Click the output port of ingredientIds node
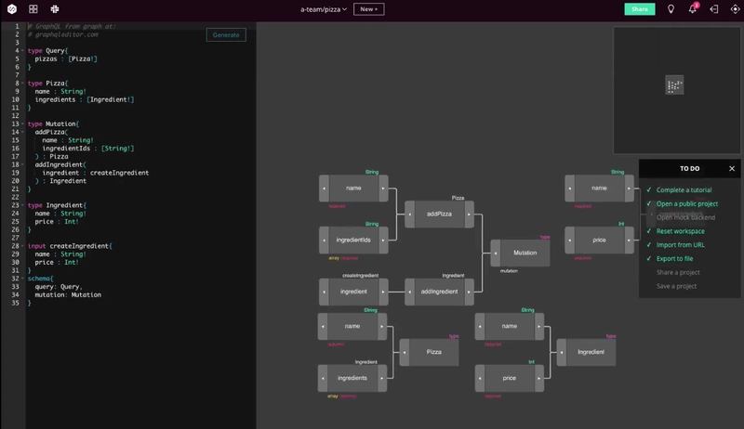Screen dimensions: 744x429 pyautogui.click(x=383, y=240)
